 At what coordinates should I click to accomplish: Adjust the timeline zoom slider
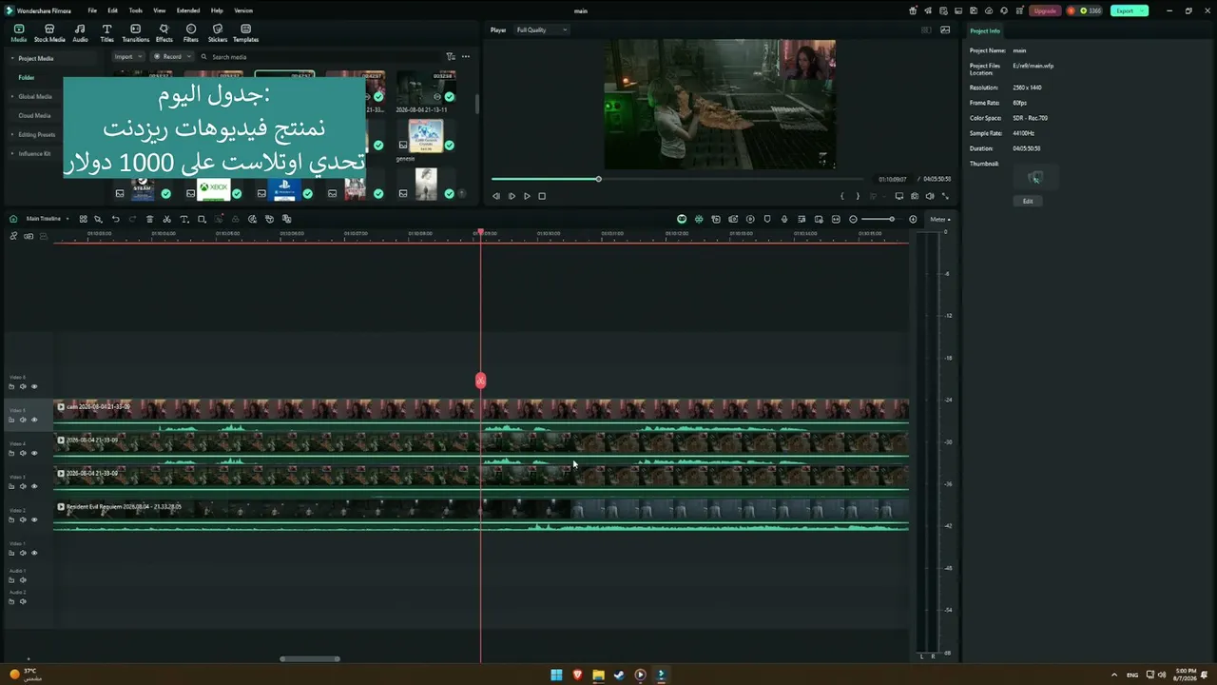point(877,219)
